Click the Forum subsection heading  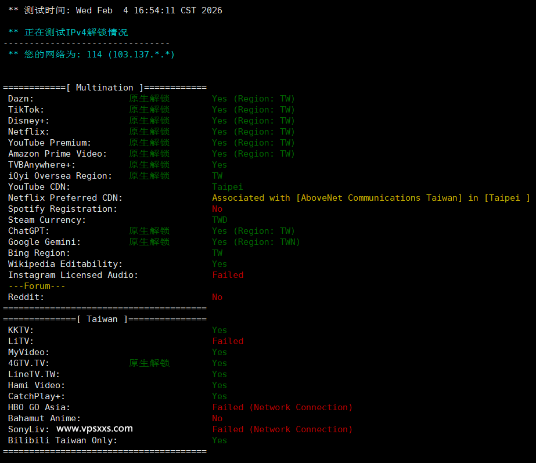(x=37, y=286)
